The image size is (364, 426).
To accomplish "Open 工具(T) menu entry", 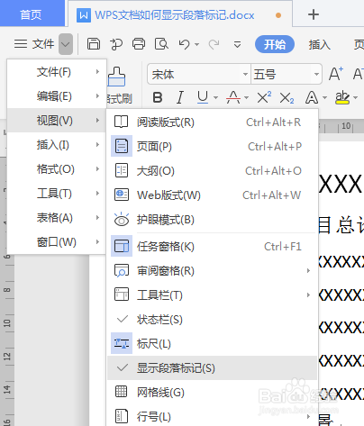I will point(57,194).
